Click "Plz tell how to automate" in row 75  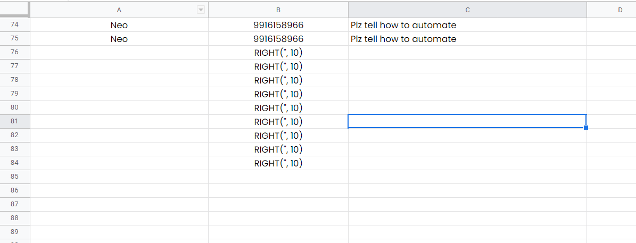(403, 39)
